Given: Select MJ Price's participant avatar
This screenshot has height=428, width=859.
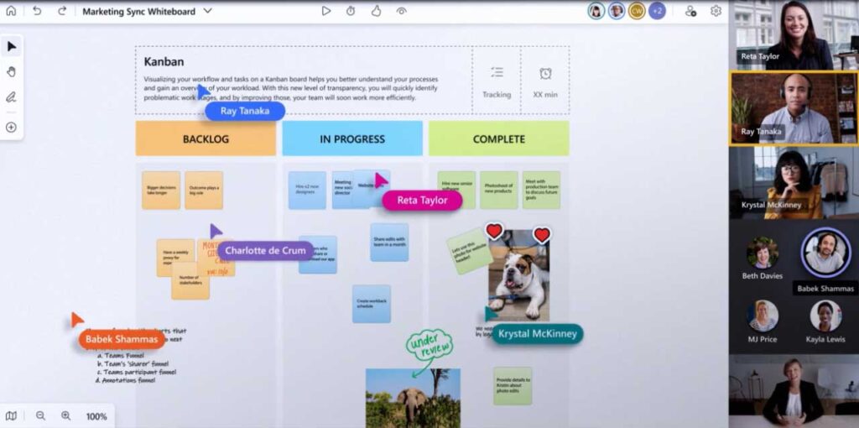Looking at the screenshot, I should tap(763, 316).
